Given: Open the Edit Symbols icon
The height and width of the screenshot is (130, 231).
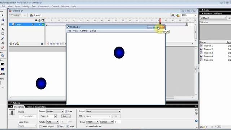Looking at the screenshot, I should 178,15.
